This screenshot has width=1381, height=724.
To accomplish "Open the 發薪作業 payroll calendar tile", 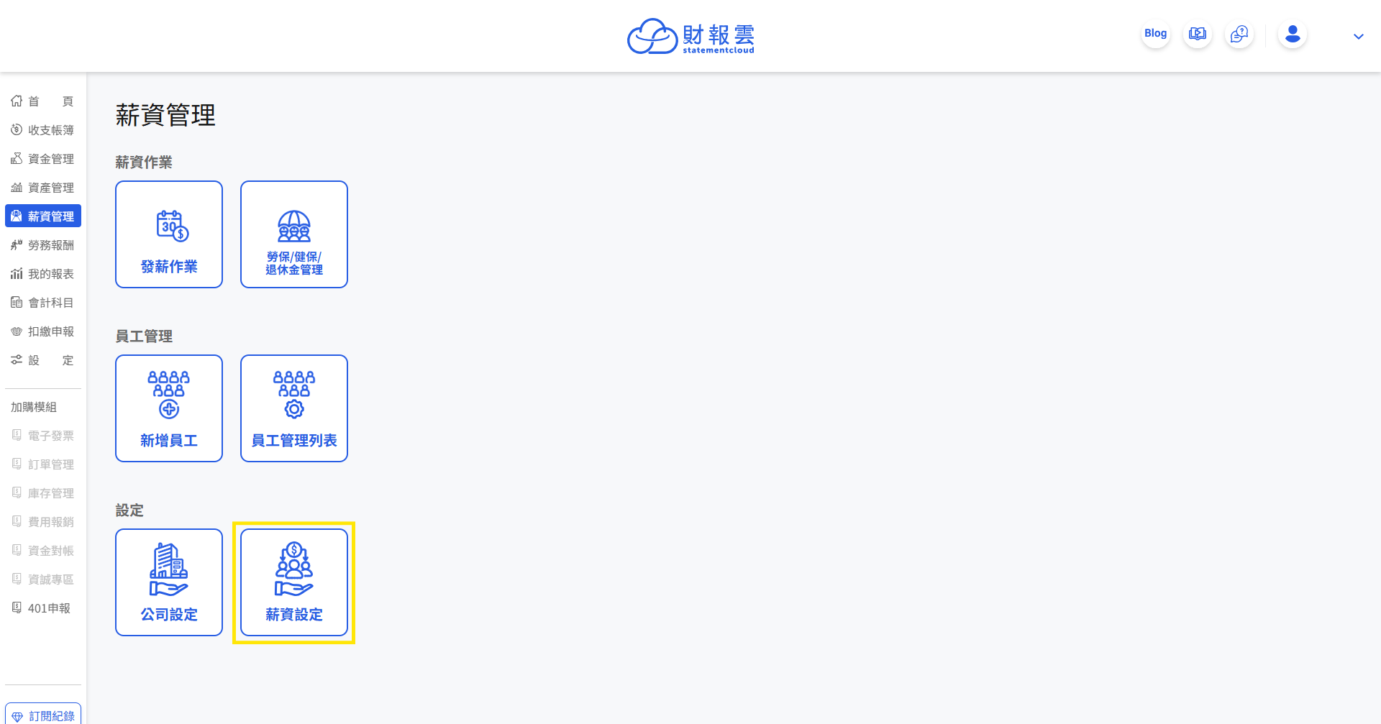I will (x=169, y=234).
